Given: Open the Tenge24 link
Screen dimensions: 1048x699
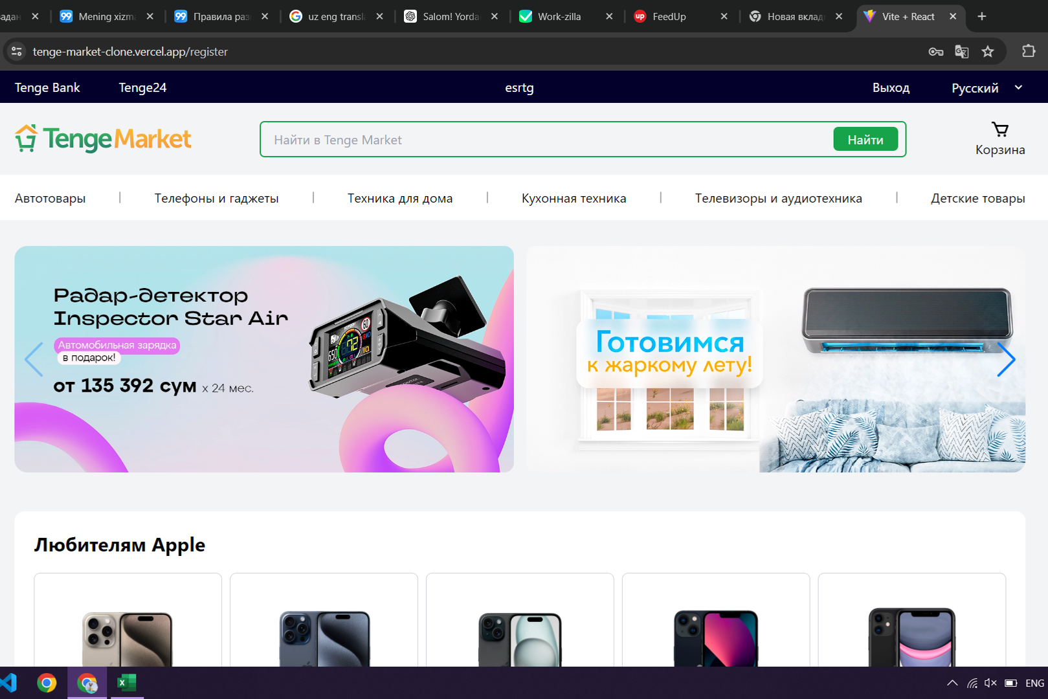Looking at the screenshot, I should pos(142,87).
